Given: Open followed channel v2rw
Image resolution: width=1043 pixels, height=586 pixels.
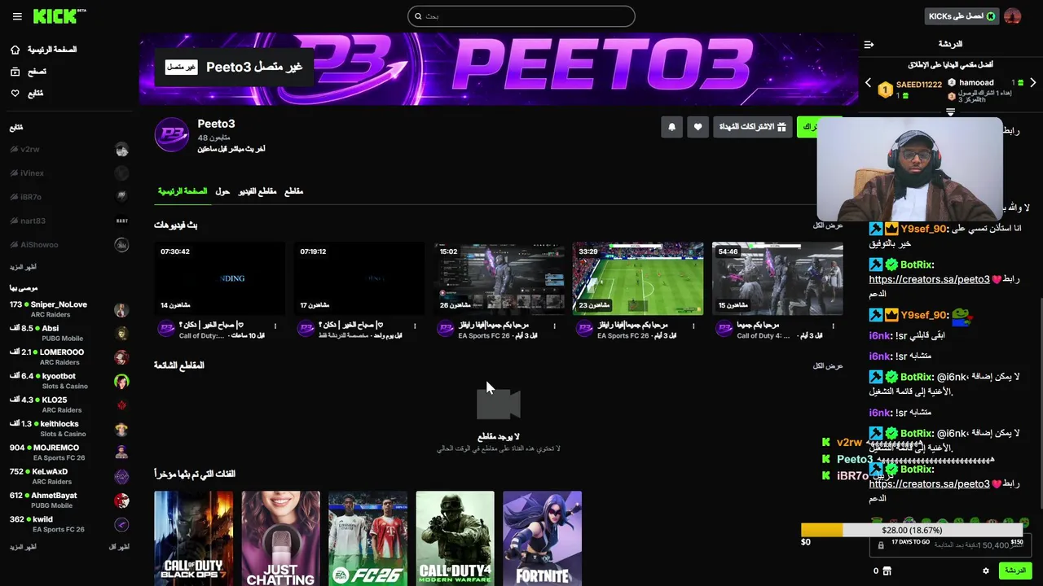Looking at the screenshot, I should 69,150.
